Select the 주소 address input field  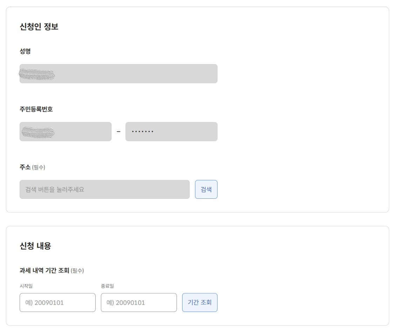coord(104,189)
